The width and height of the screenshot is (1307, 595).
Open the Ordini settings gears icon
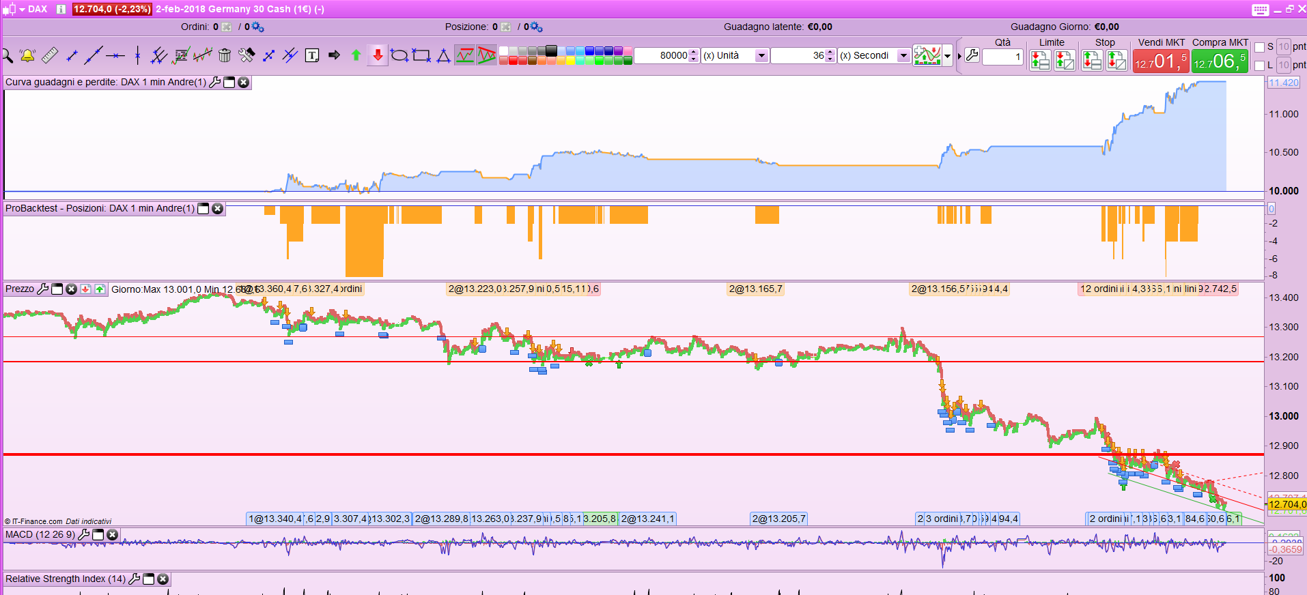click(x=257, y=27)
